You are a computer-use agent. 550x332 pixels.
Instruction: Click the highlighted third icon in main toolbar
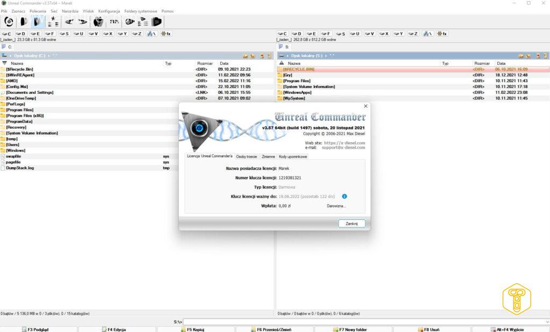38,21
